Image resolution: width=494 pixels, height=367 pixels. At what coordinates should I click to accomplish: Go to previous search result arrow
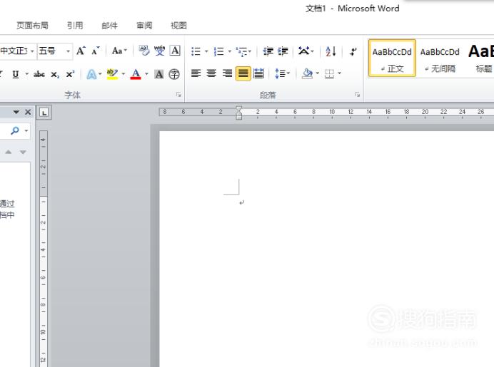pos(9,153)
